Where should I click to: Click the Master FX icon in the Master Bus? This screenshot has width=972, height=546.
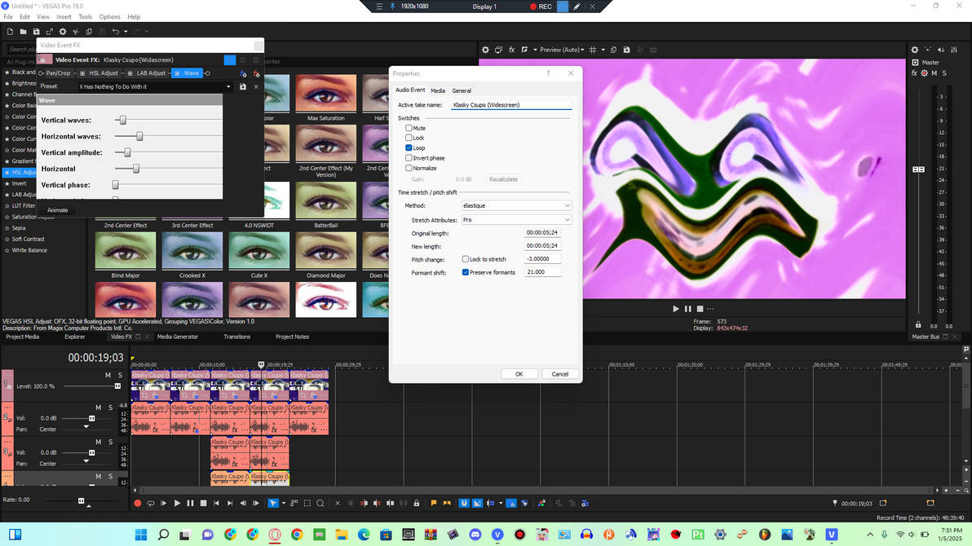914,73
